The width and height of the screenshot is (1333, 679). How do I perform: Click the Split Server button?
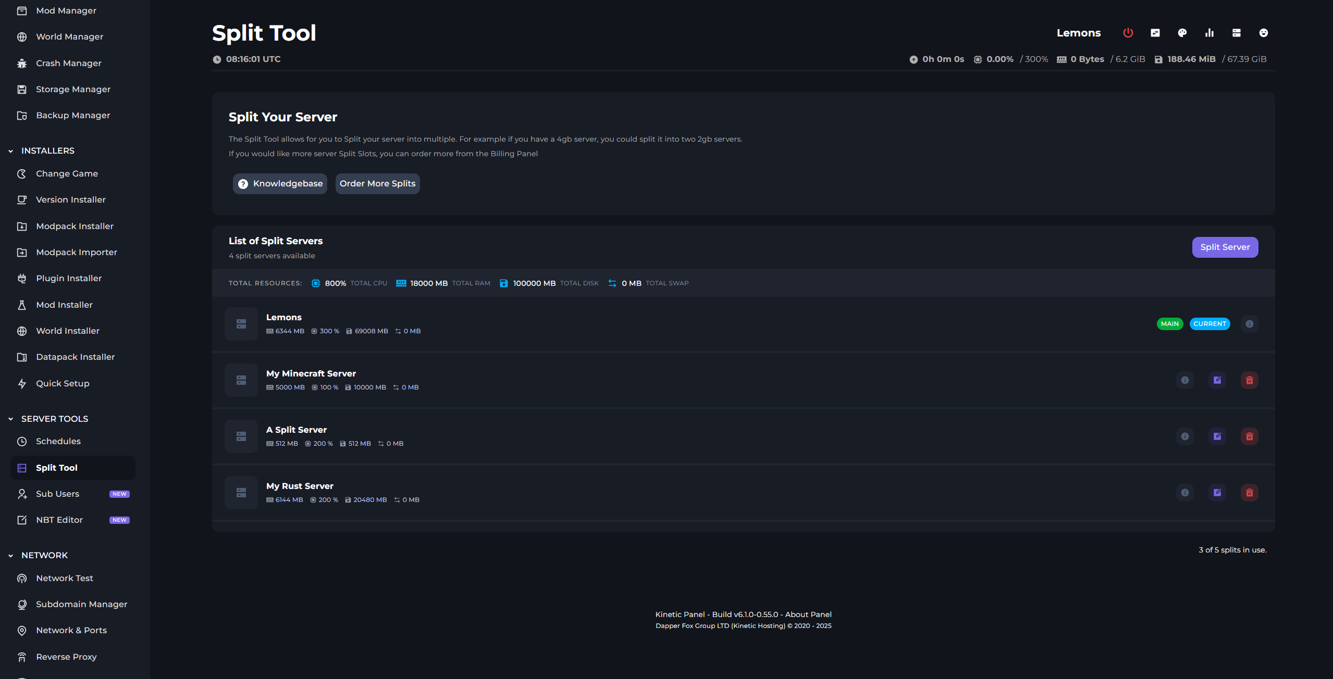point(1225,247)
